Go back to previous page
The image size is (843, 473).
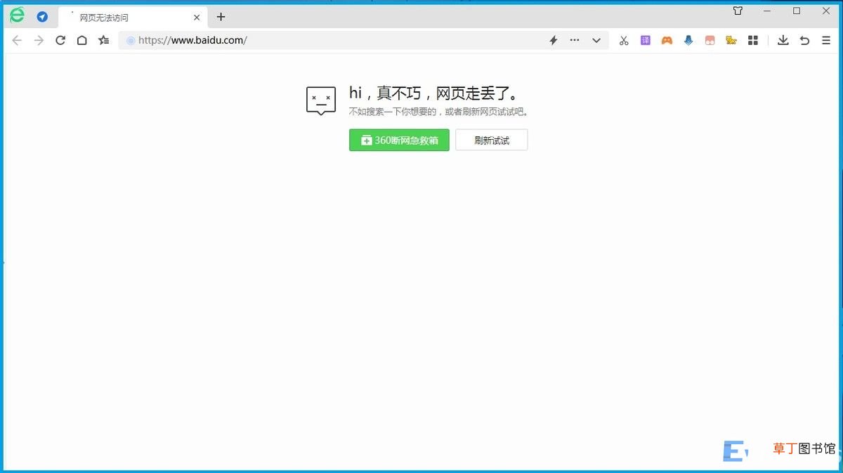[x=17, y=40]
